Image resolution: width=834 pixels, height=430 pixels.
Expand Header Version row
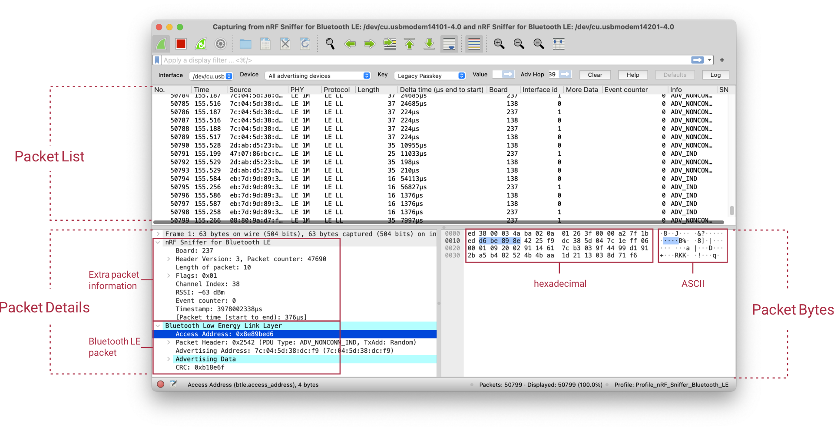[x=169, y=259]
